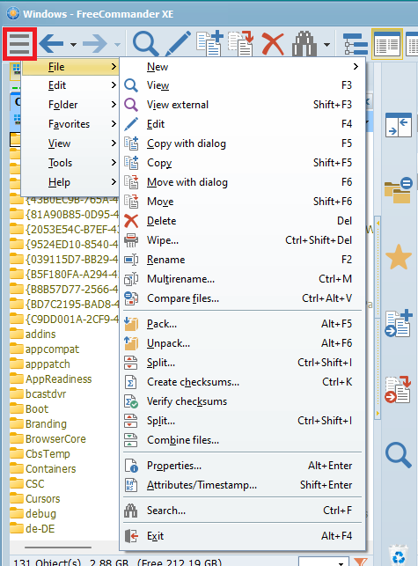Screen dimensions: 418x566
Task: Open the Edit menu
Action: click(70, 85)
